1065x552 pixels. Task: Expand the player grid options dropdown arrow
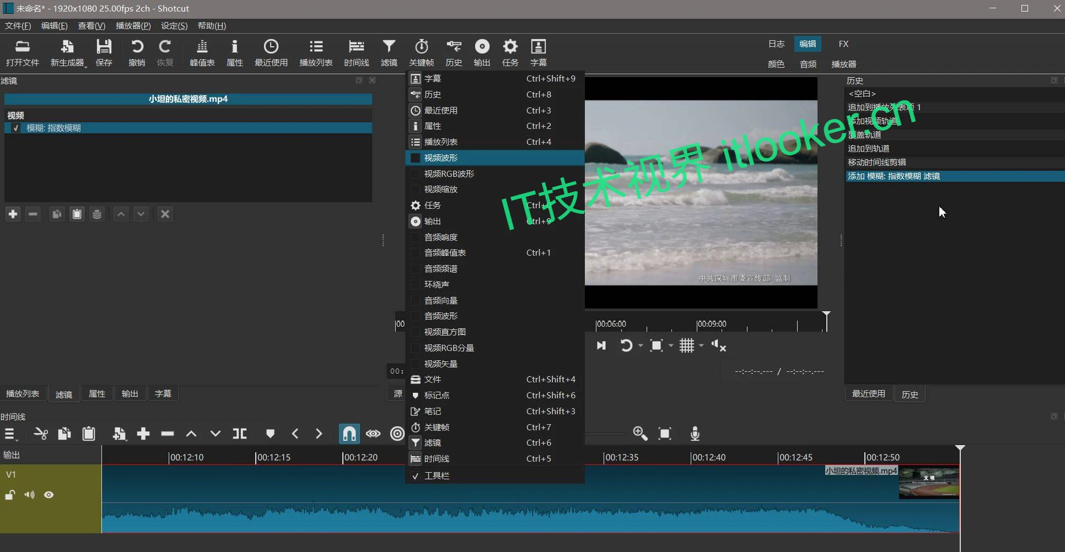(x=701, y=345)
